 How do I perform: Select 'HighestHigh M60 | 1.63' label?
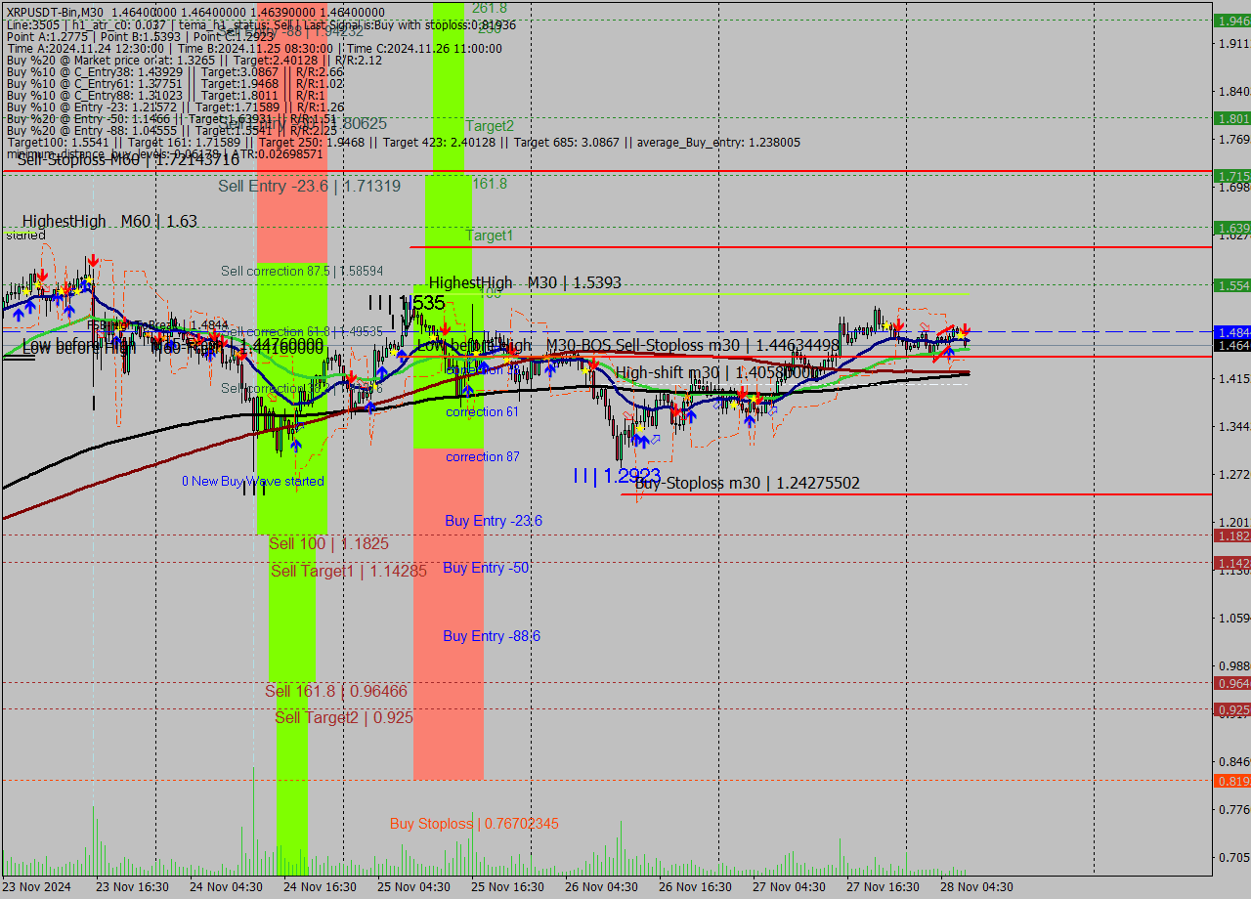[109, 222]
